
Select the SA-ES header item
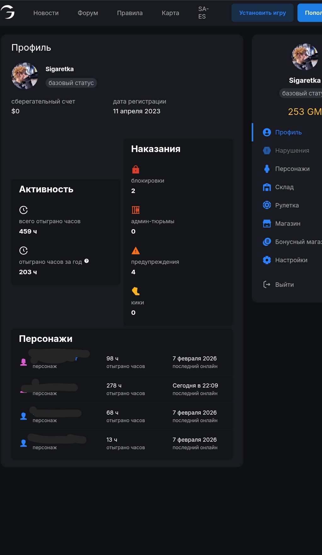[x=203, y=13]
